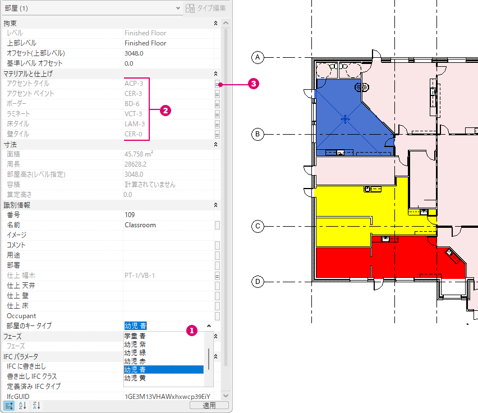Click the properties panel vertical scrollbar
478x413 pixels.
226,196
